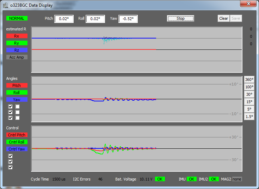Click the Stop button

180,18
